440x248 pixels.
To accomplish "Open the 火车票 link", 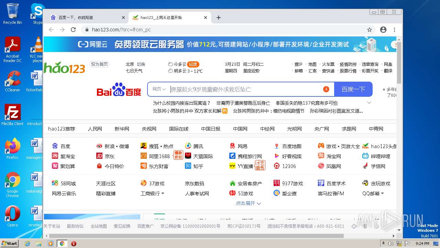I will (x=328, y=64).
